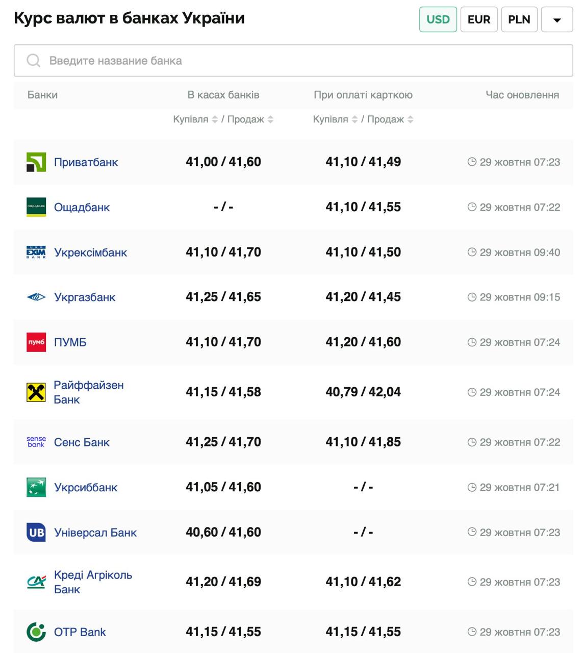
Task: Click the Ukreximbank EXIM logo
Action: pos(36,252)
